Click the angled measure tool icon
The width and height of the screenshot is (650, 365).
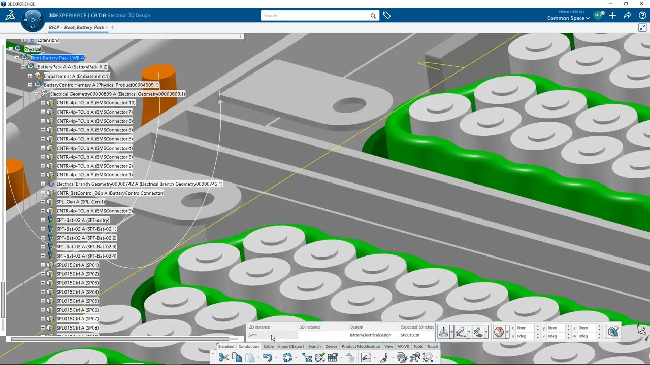(x=383, y=357)
